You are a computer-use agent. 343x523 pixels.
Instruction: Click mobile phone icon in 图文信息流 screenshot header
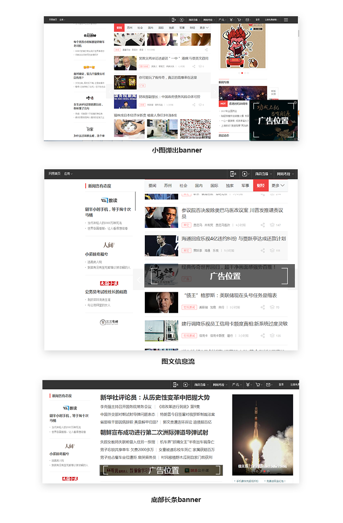point(233,174)
